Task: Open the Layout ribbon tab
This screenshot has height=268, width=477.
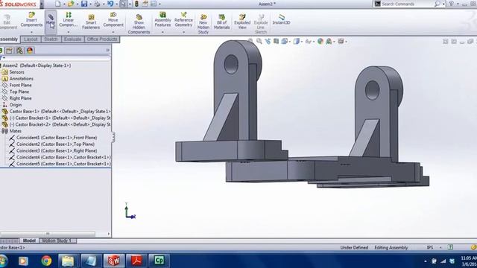Action: click(x=31, y=39)
